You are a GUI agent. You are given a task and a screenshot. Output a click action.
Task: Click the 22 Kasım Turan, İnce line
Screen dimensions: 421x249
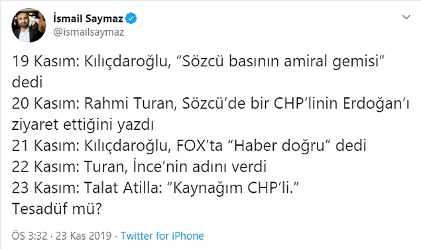139,167
